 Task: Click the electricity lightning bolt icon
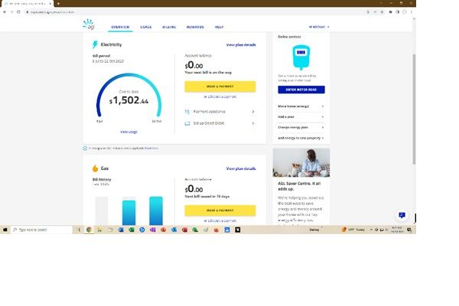(95, 45)
